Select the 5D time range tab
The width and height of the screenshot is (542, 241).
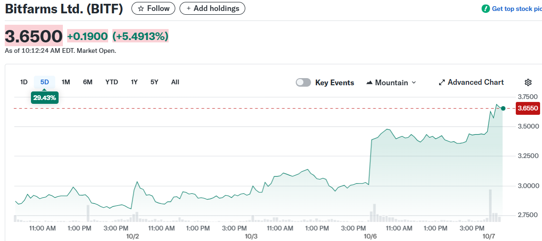coord(44,82)
